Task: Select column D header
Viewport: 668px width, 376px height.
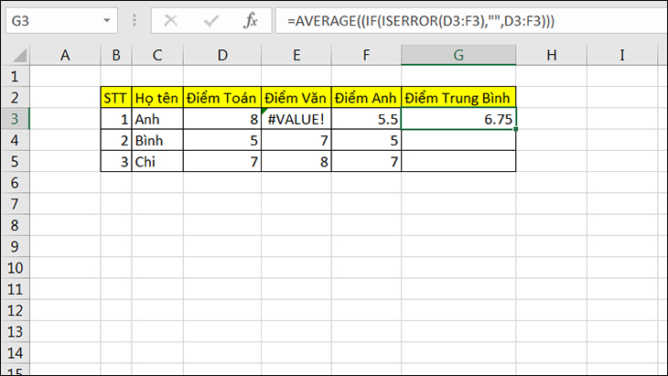Action: click(222, 55)
